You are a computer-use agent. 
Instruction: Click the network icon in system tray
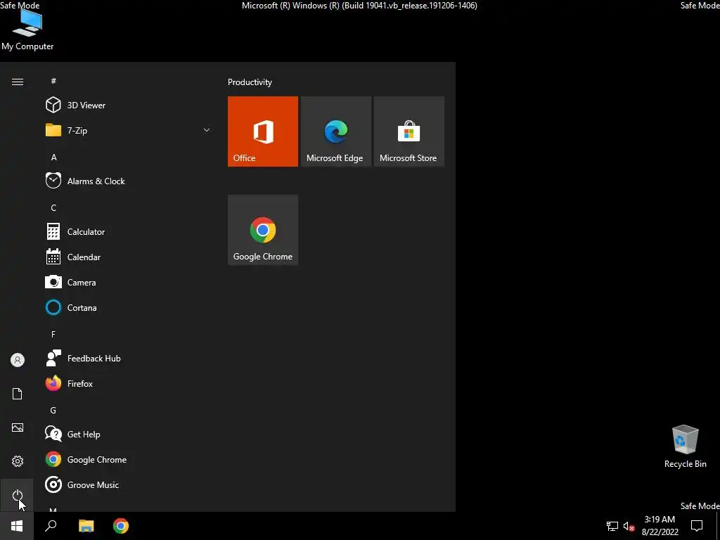[612, 526]
